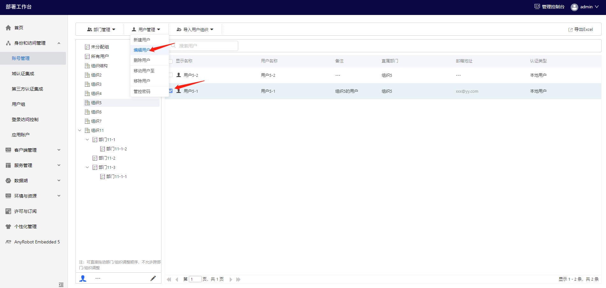Expand the 数据湖 section chevron
The image size is (606, 288).
tap(59, 181)
